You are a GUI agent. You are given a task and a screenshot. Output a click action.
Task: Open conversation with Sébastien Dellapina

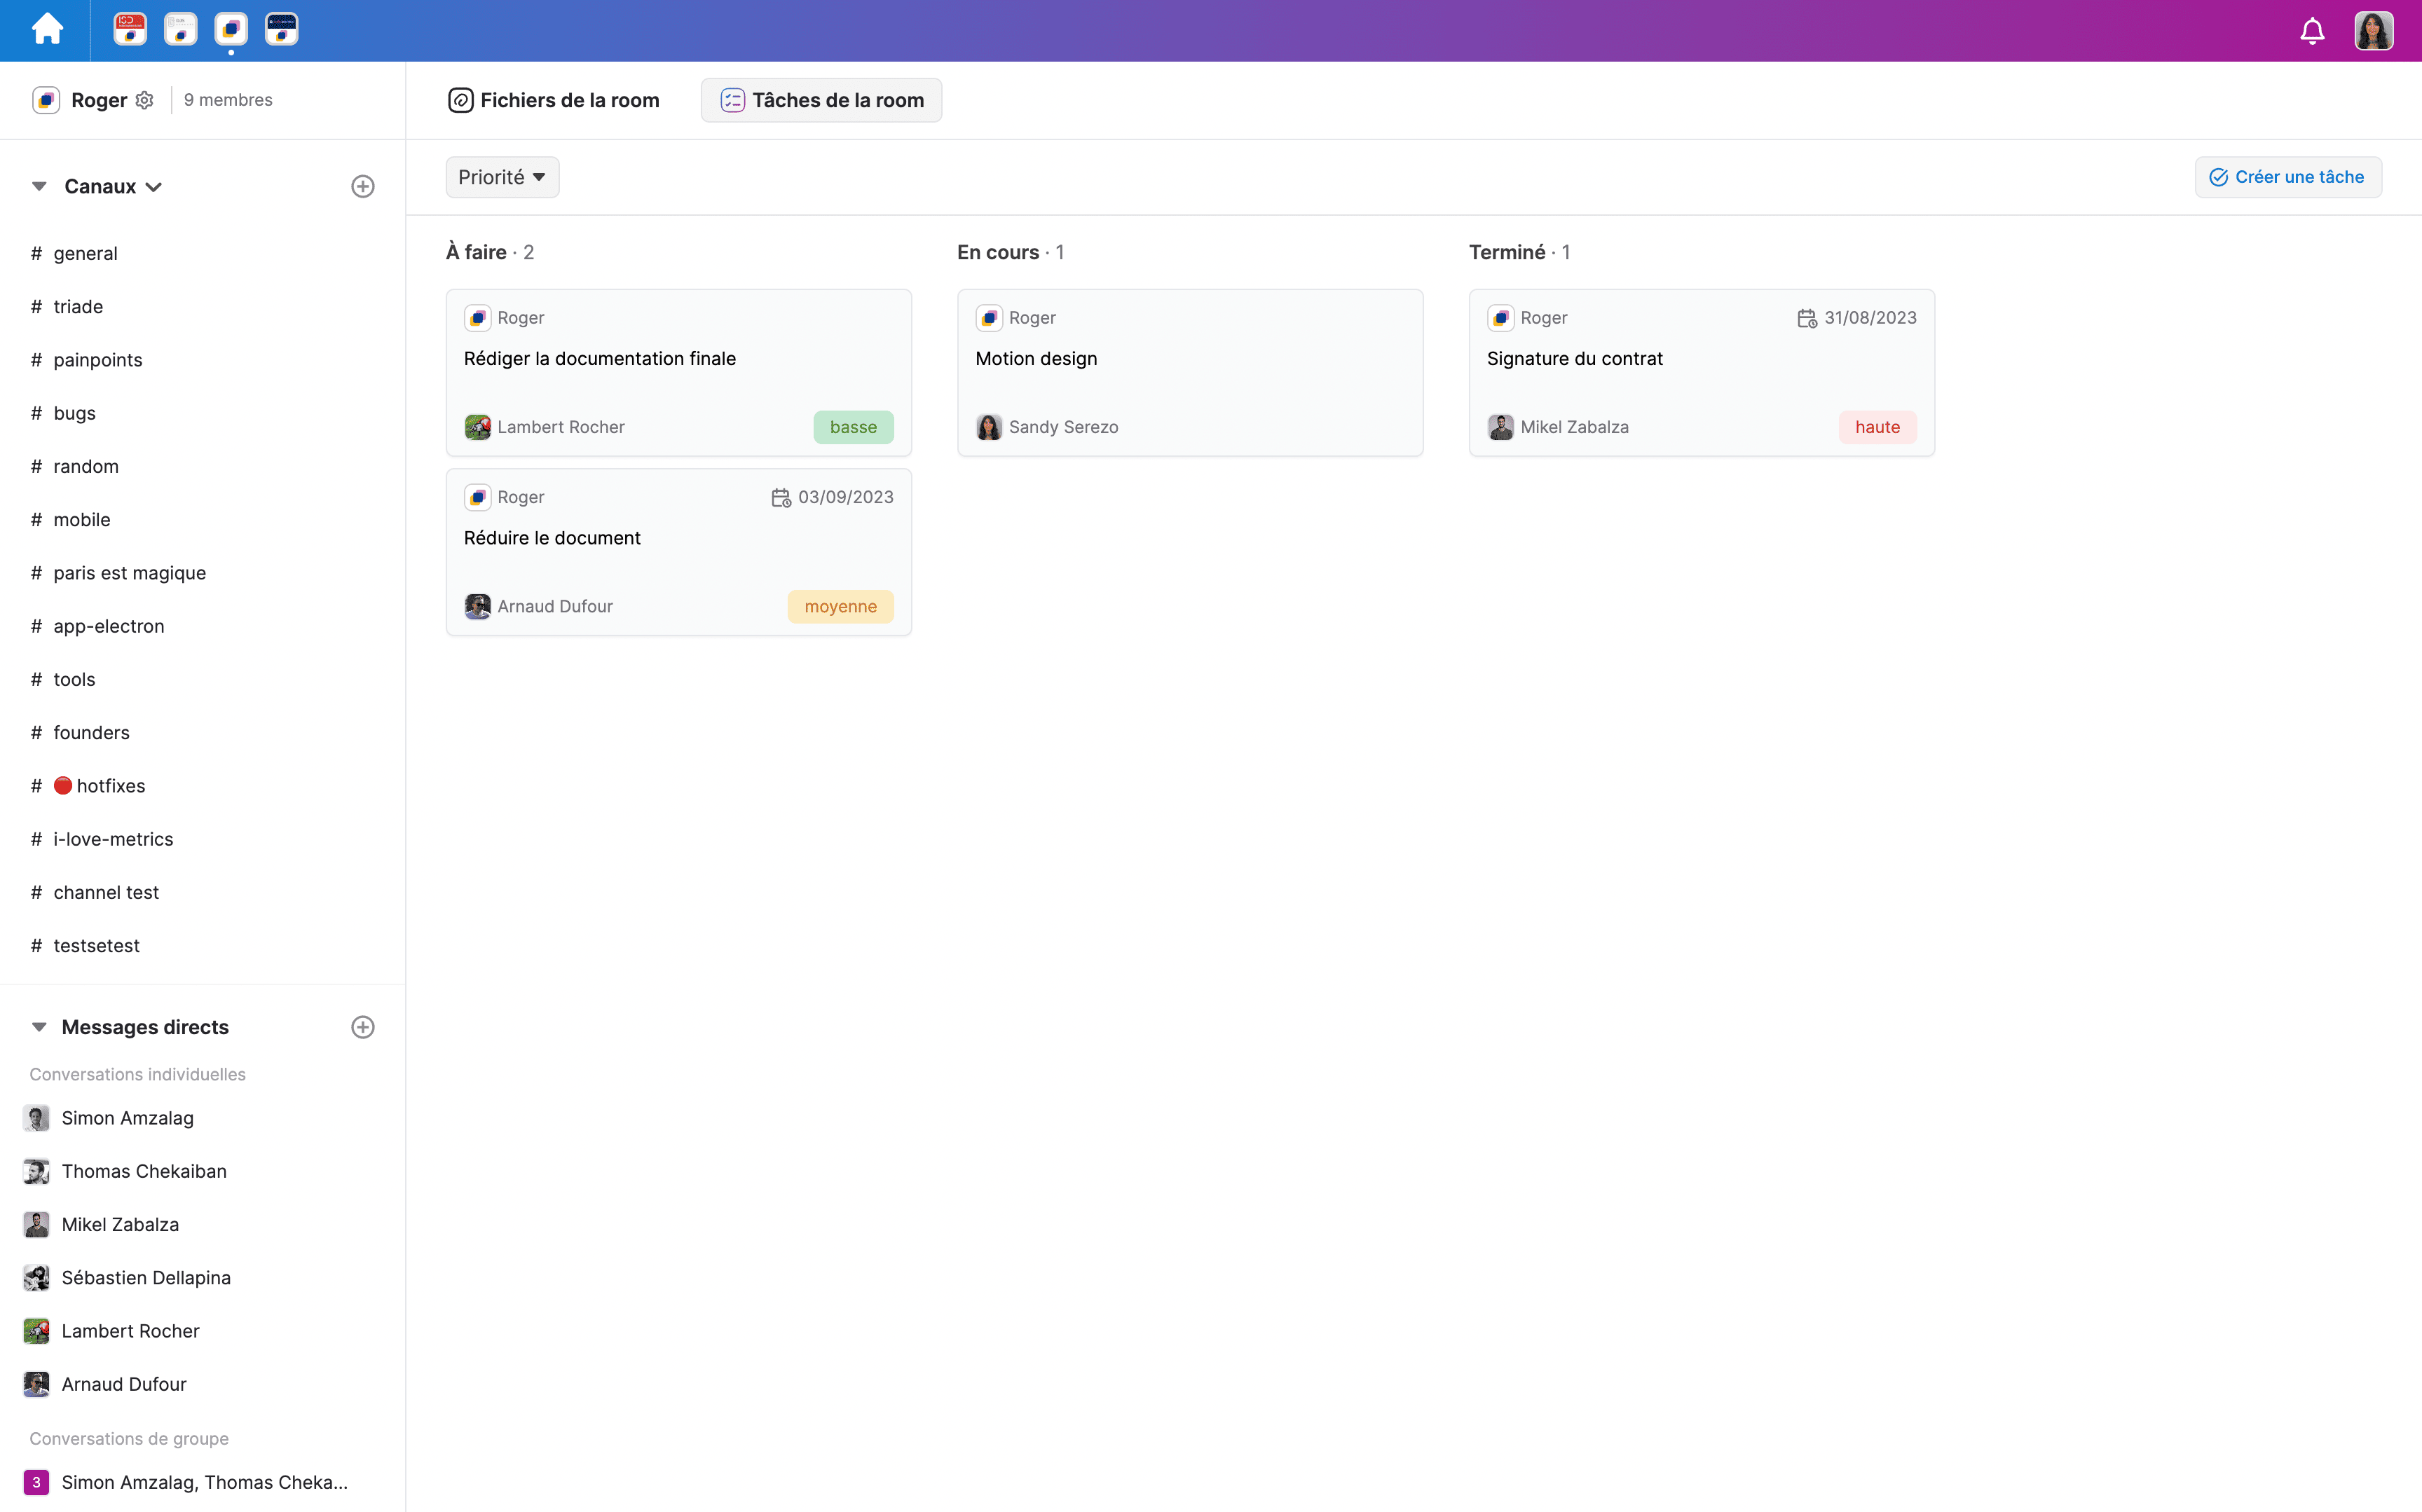click(146, 1278)
